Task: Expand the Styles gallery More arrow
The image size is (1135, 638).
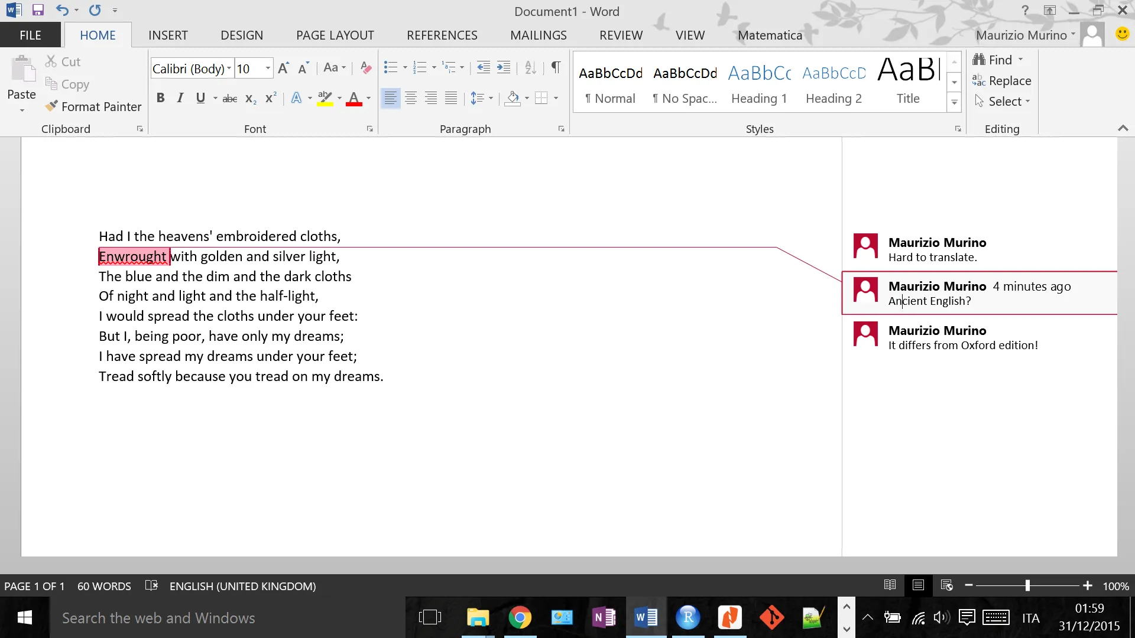Action: click(954, 102)
